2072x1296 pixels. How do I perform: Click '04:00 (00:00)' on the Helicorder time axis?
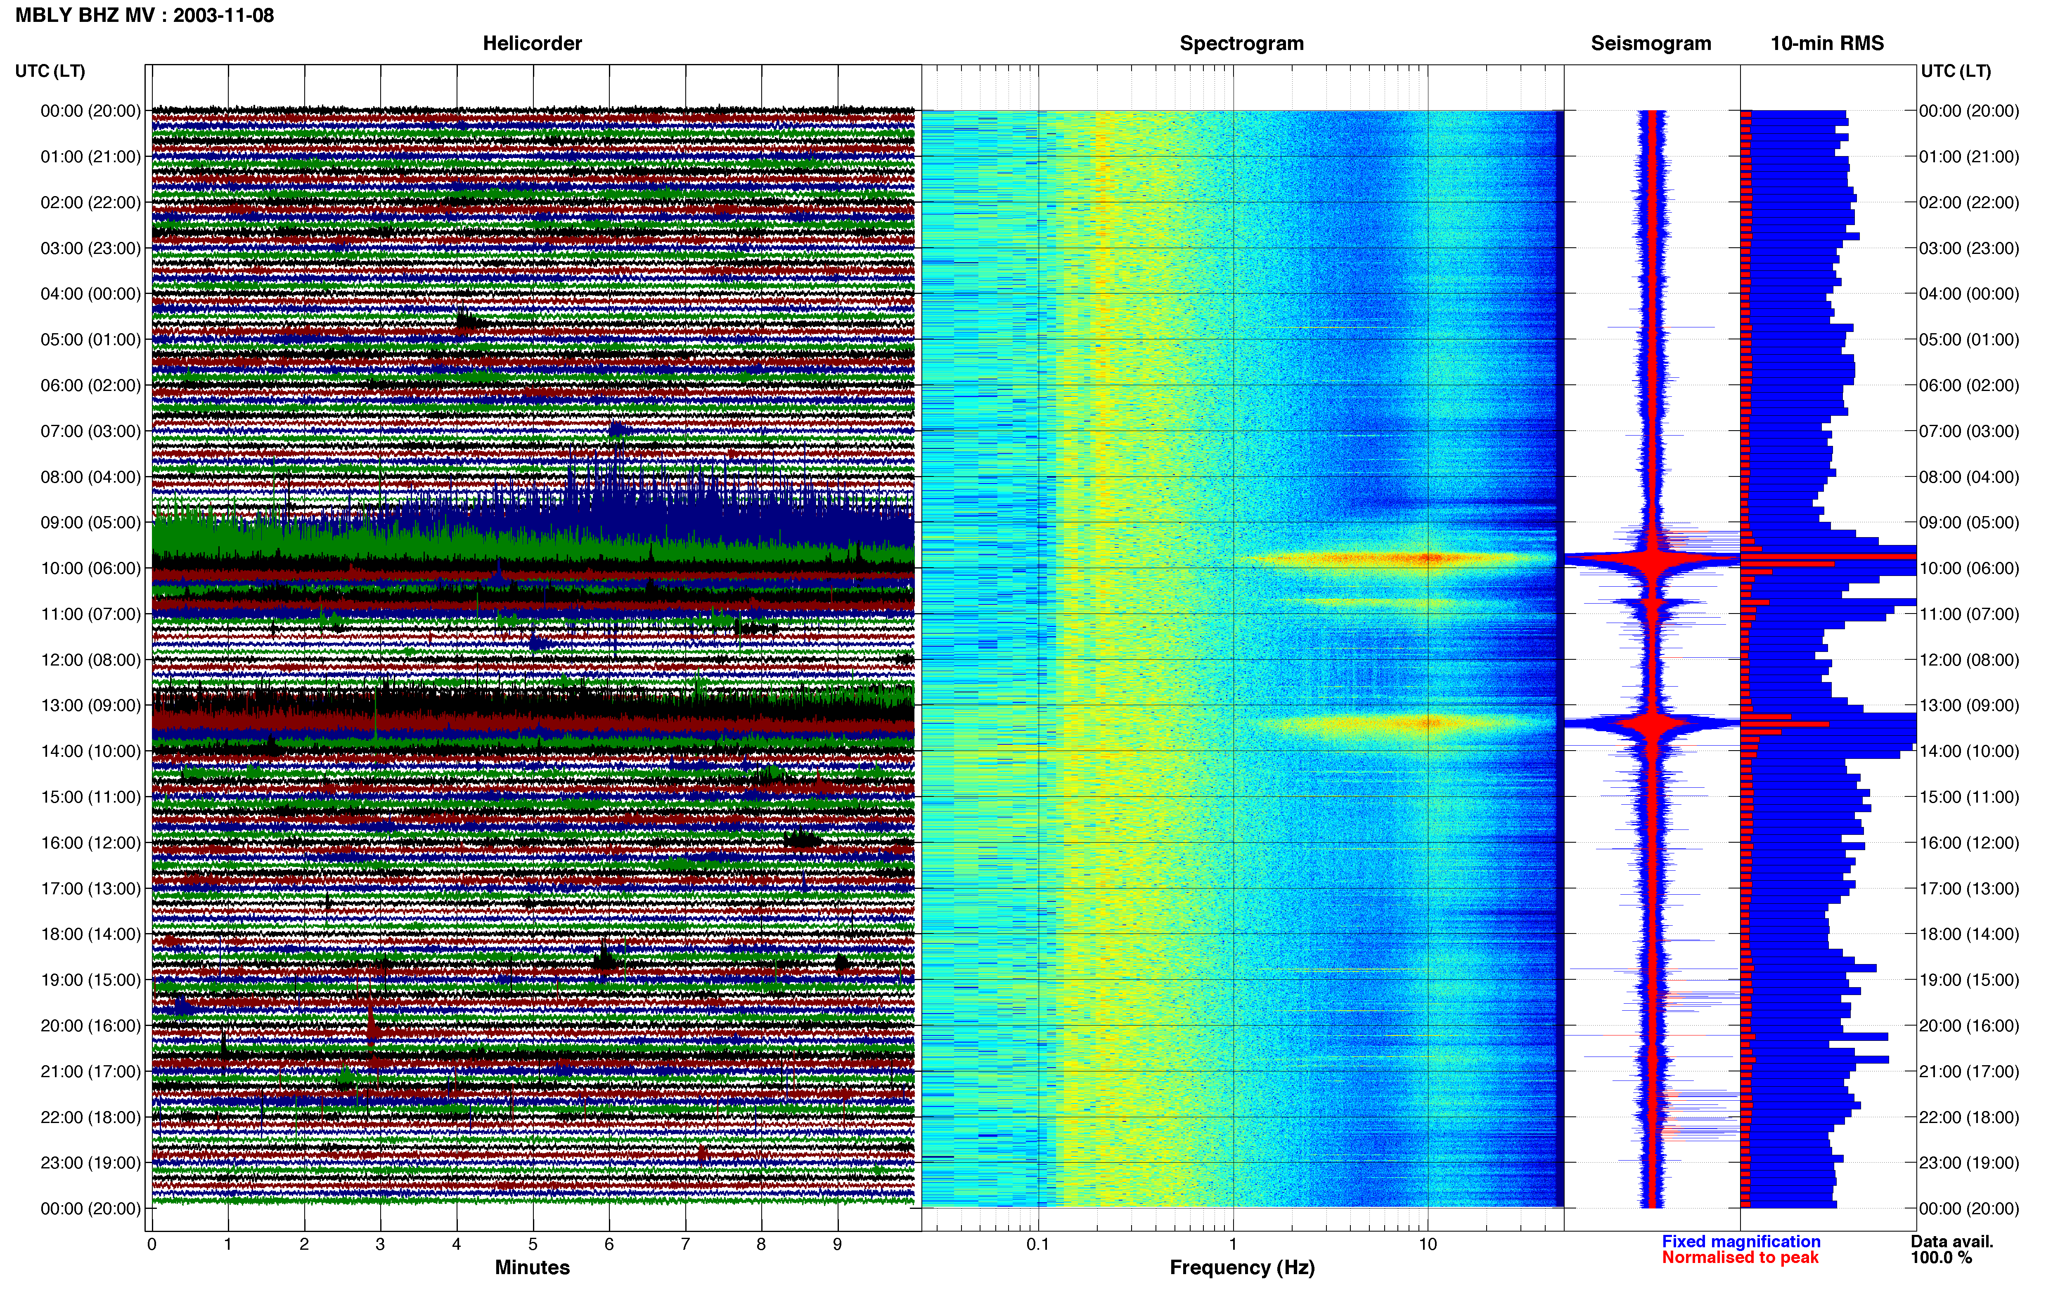pyautogui.click(x=91, y=294)
